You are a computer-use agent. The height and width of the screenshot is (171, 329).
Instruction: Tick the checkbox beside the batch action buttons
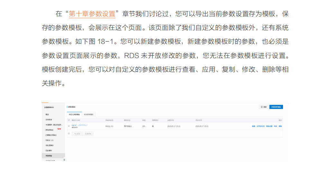pos(69,133)
